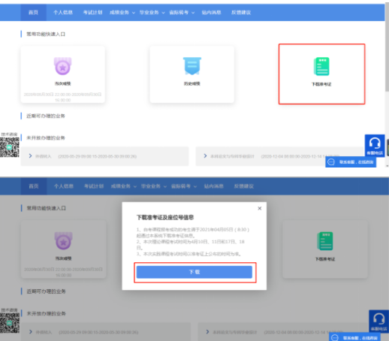Click the headset 客服电话 icon on the dimmed page
This screenshot has width=389, height=341.
click(378, 321)
